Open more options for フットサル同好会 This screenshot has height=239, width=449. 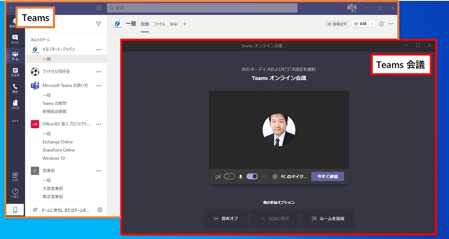pyautogui.click(x=99, y=71)
